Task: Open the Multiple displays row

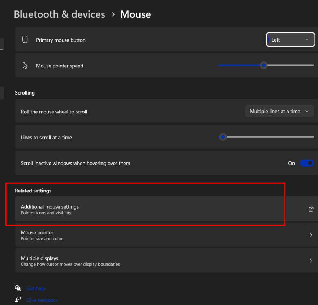Action: [167, 261]
